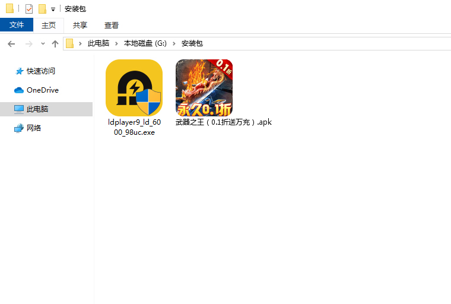451x304 pixels.
Task: Switch to the 查看 ribbon tab
Action: (x=112, y=25)
